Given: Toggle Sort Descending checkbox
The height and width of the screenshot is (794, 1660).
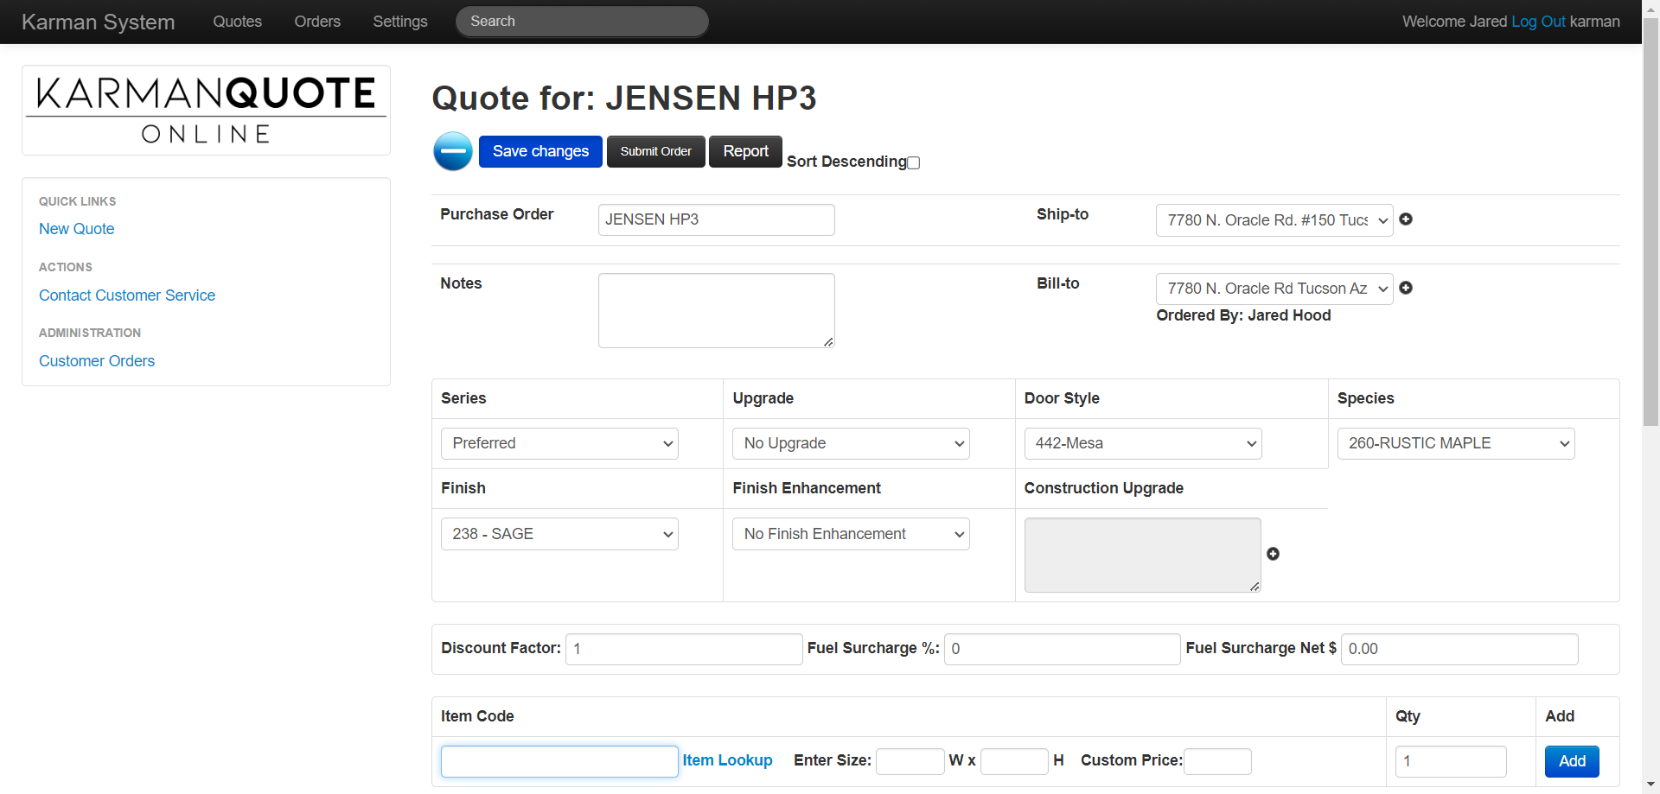Looking at the screenshot, I should point(914,162).
